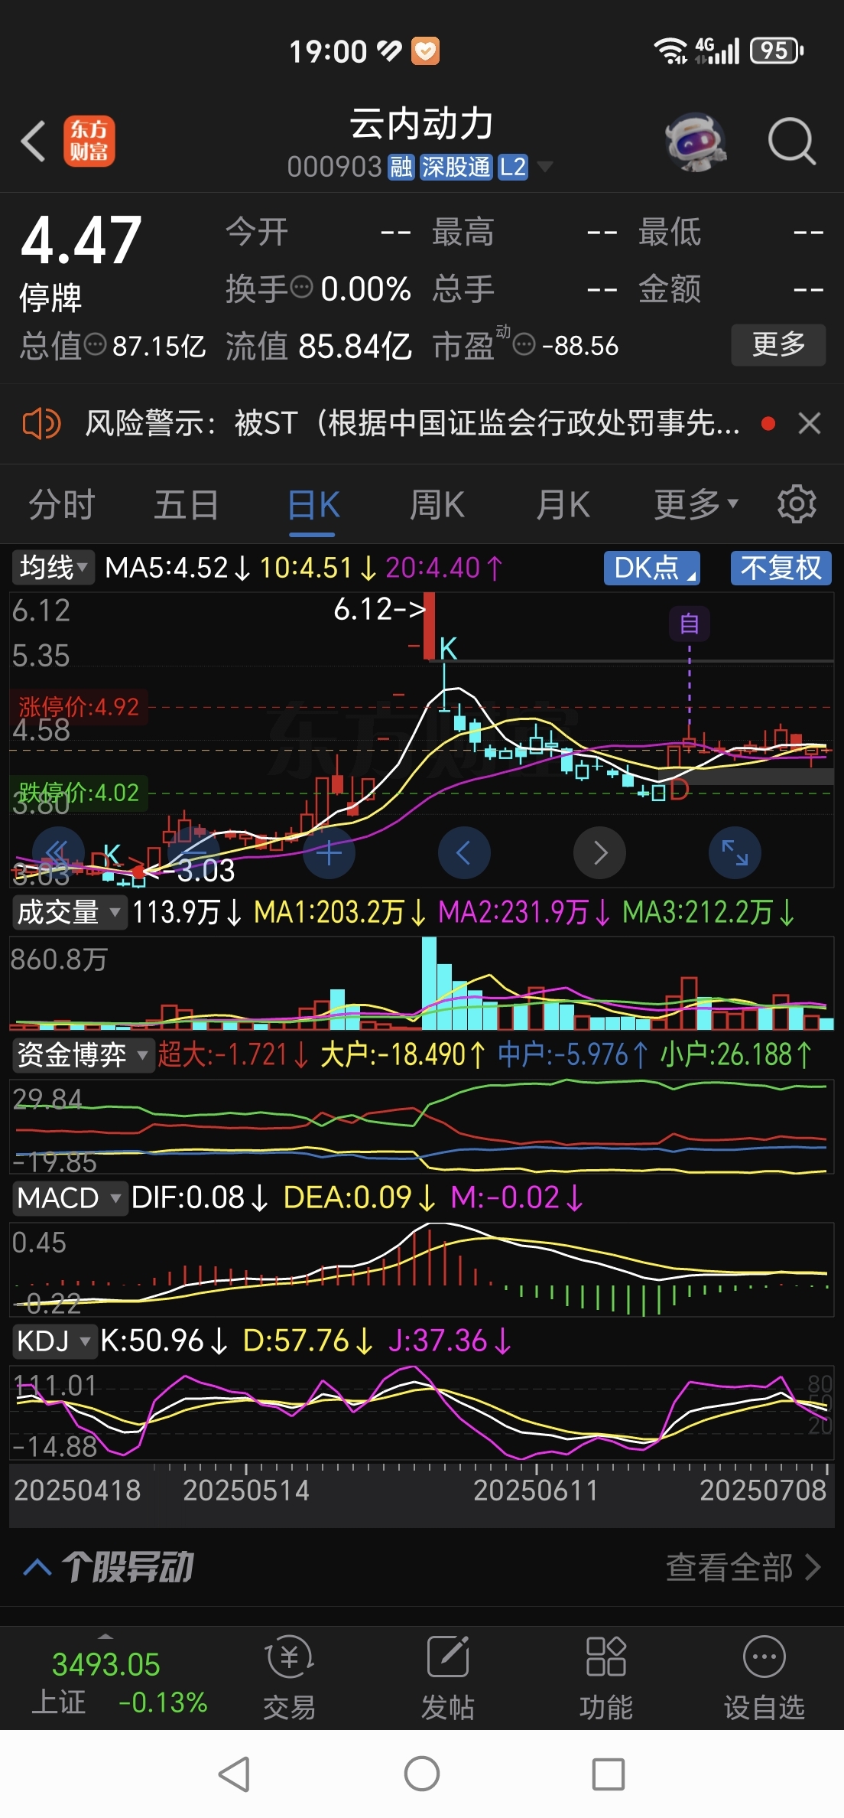
Task: Open 查看全部 link
Action: 743,1567
